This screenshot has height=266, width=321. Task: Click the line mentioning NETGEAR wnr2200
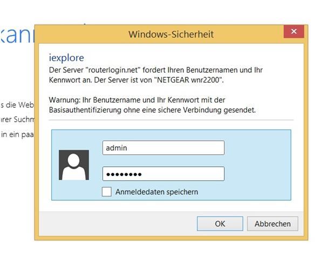pos(136,80)
